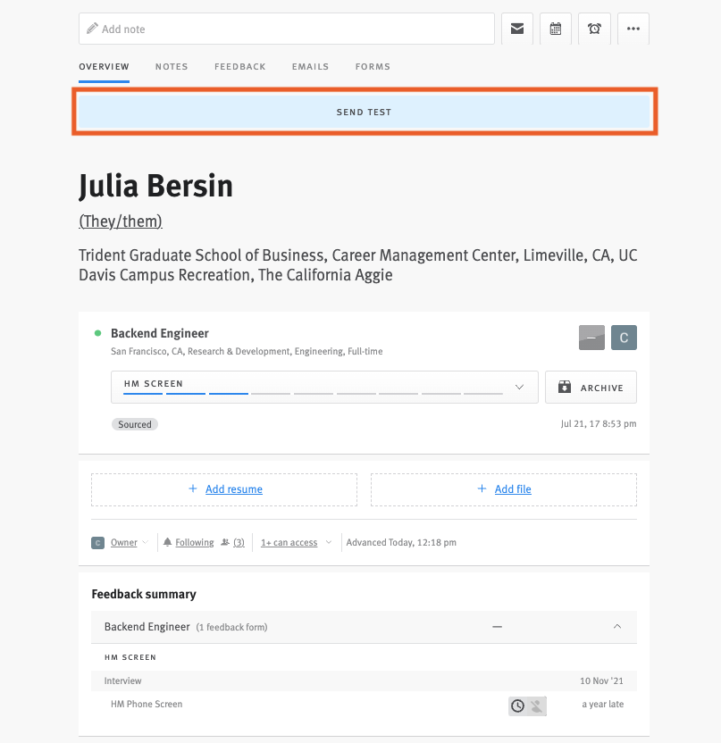The width and height of the screenshot is (721, 743).
Task: Switch to the Feedback tab
Action: click(x=240, y=67)
